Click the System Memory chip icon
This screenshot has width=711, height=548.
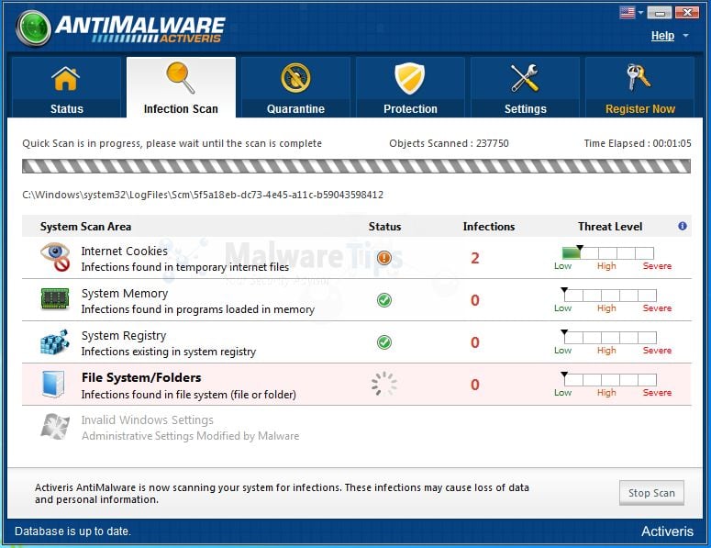tap(55, 299)
